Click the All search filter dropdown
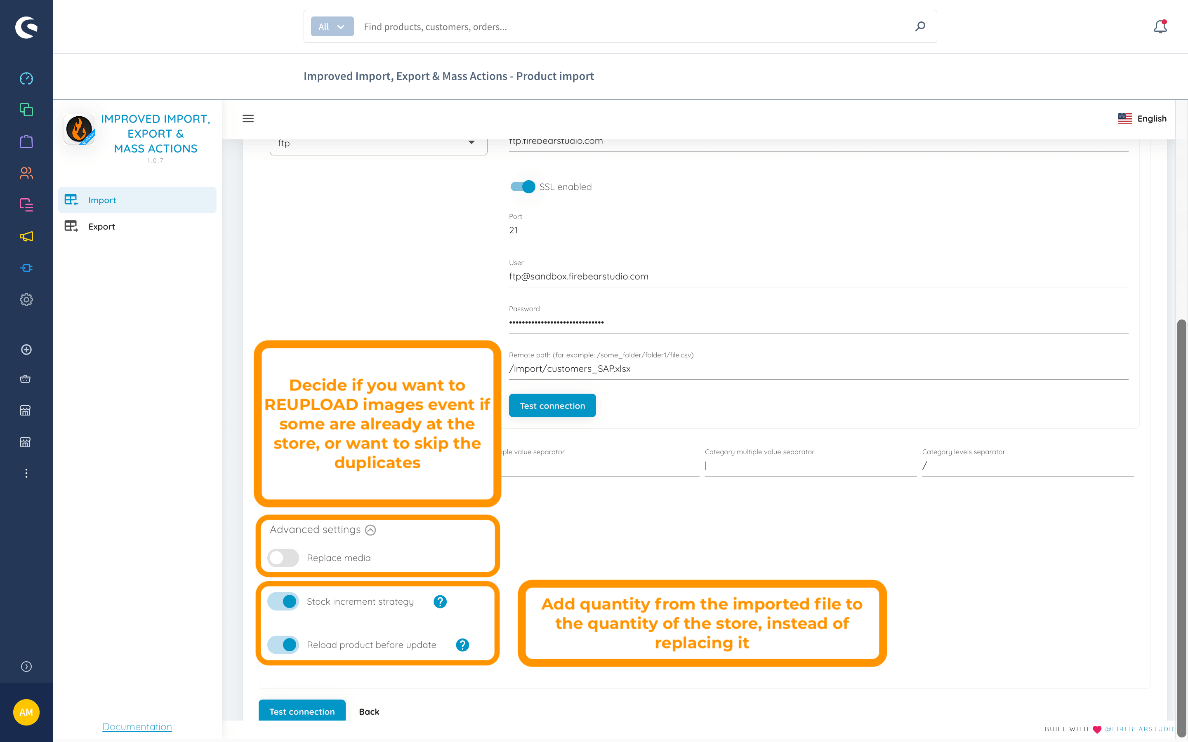 coord(331,26)
